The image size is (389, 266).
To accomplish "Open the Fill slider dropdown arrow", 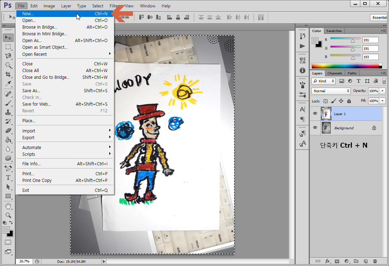I will (383, 101).
